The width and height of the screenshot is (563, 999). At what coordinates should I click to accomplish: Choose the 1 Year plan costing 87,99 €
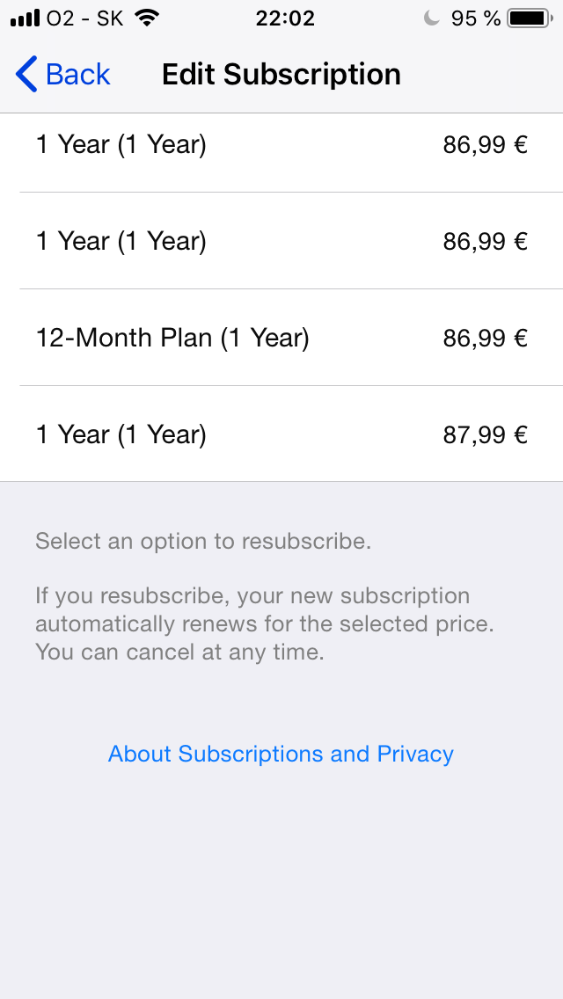121,434
